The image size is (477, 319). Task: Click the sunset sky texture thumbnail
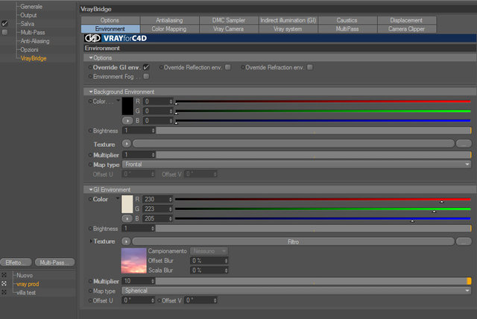click(133, 261)
